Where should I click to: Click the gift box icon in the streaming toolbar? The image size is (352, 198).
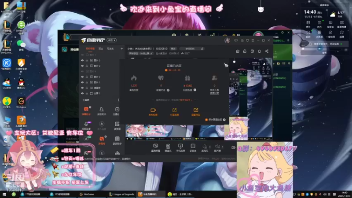(238, 51)
